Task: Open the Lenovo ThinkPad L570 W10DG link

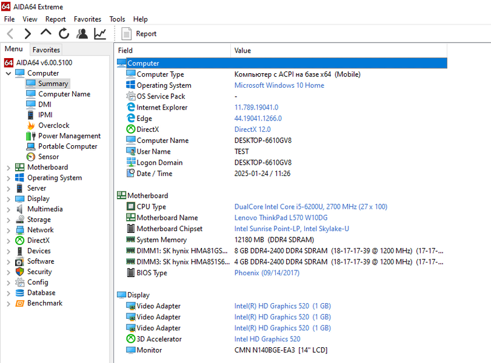Action: click(281, 218)
